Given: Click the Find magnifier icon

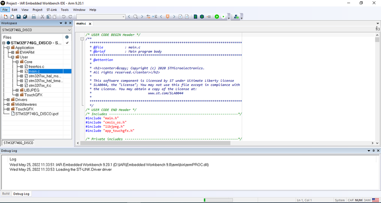Looking at the screenshot, I should pos(135,16).
